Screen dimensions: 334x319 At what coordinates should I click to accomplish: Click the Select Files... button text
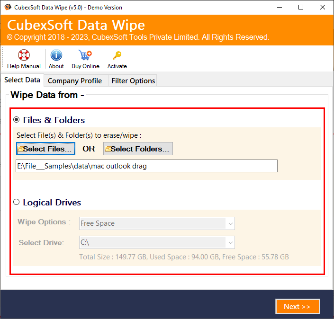(x=48, y=149)
